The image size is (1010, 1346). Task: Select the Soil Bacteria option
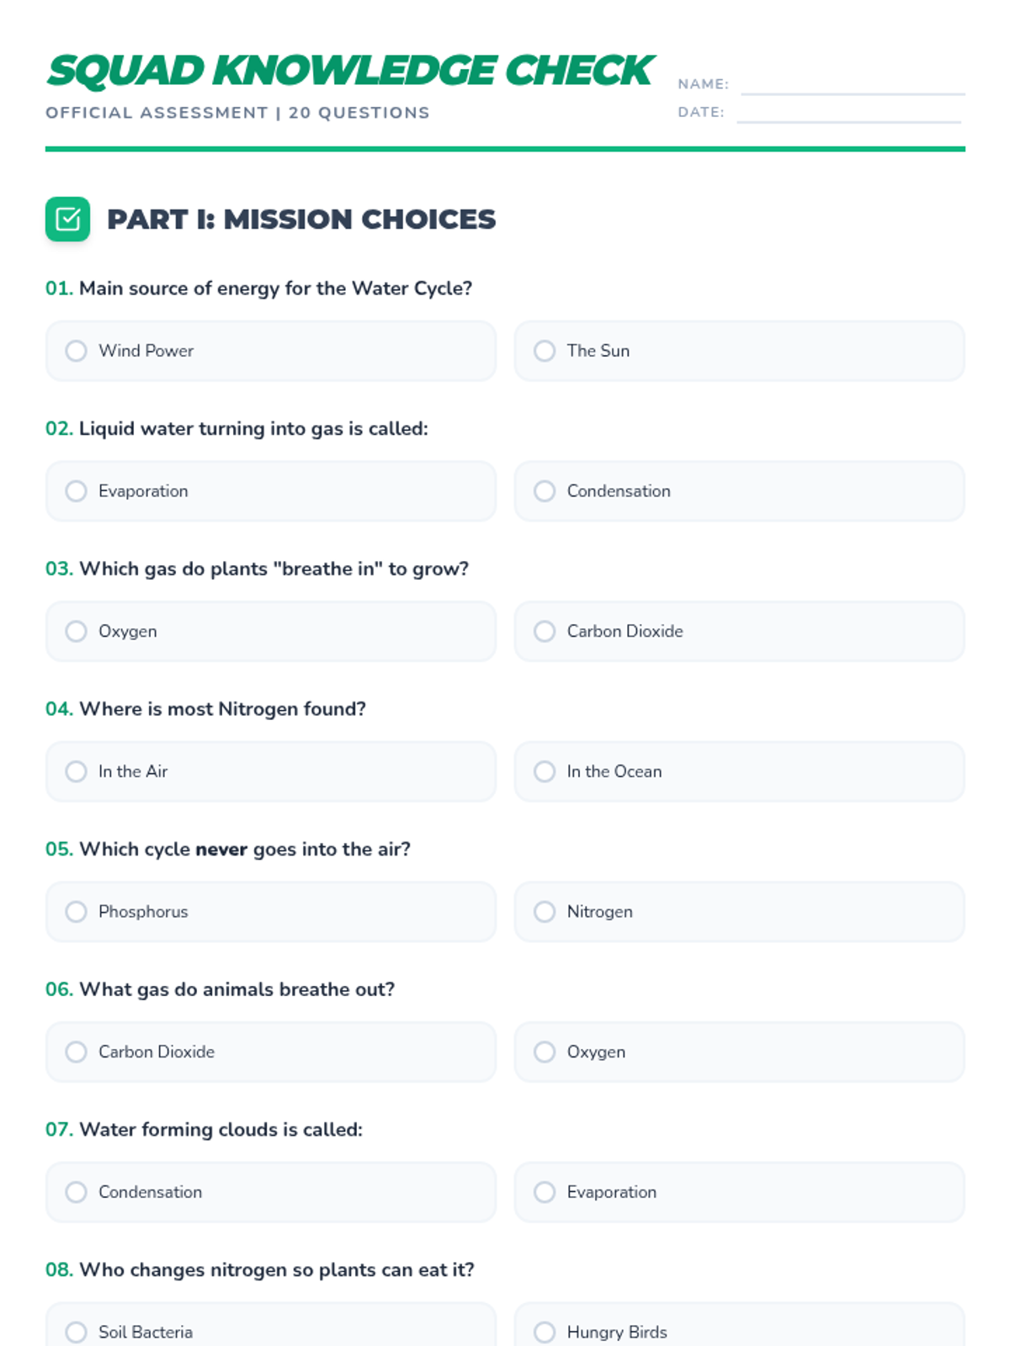(77, 1332)
